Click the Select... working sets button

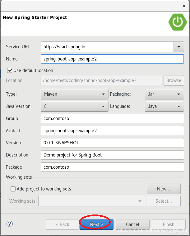164,201
